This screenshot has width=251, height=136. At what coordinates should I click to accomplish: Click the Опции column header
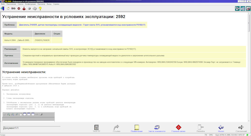pos(57,34)
